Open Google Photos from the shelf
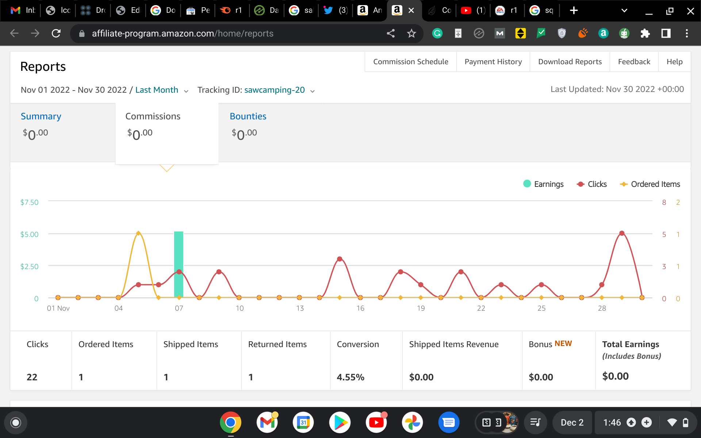701x438 pixels. click(412, 423)
